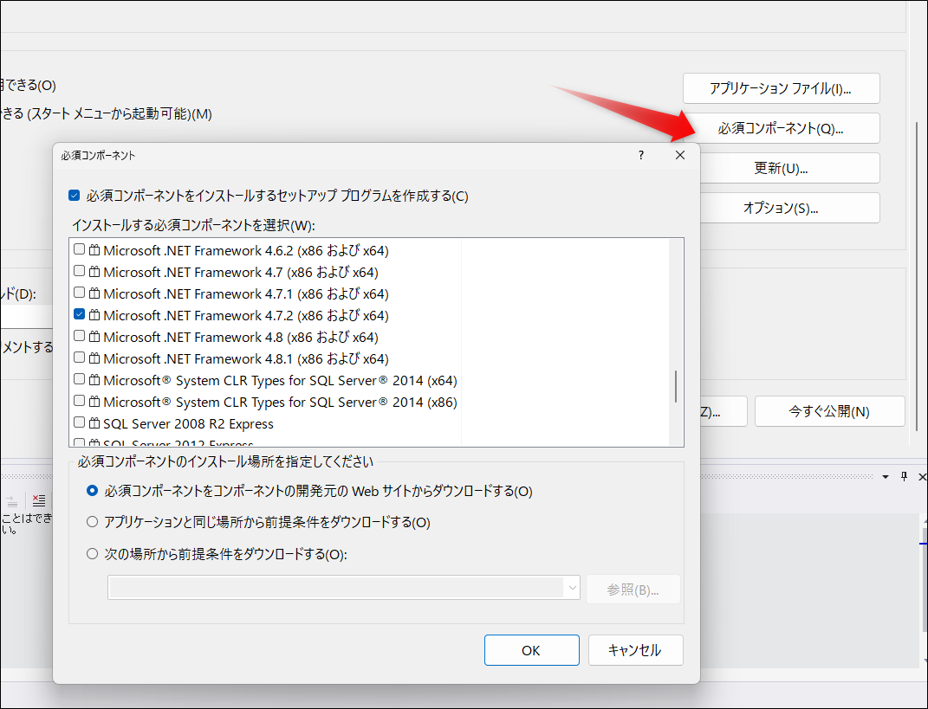Select Web サイトからダウンロードする radio option
The image size is (928, 709).
tap(93, 491)
